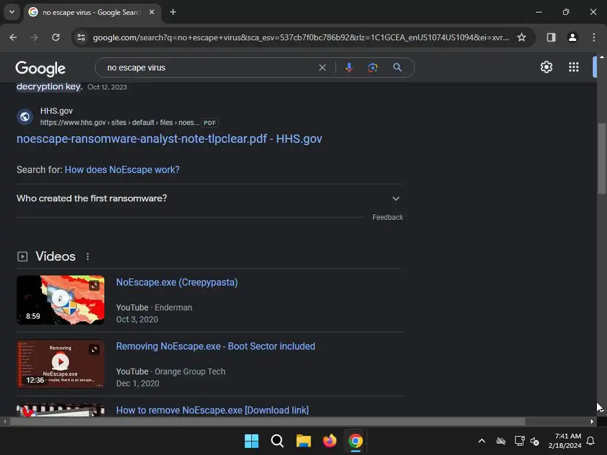Open Windows taskbar search
Screen dimensions: 607x455
click(277, 441)
